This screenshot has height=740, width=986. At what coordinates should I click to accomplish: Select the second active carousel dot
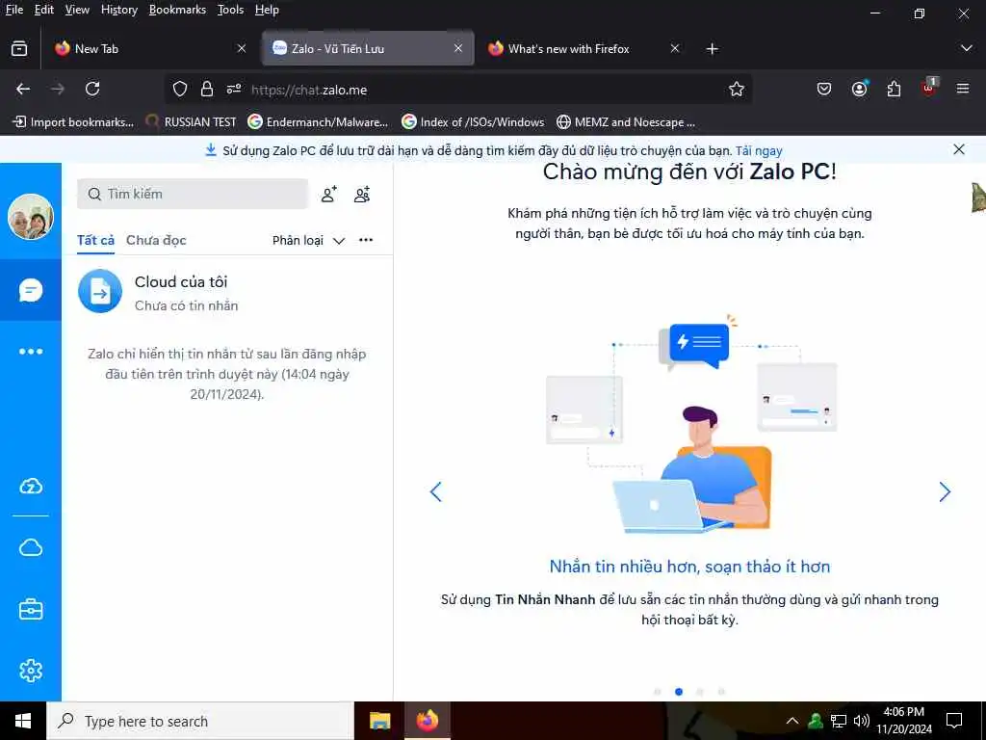[x=679, y=692]
